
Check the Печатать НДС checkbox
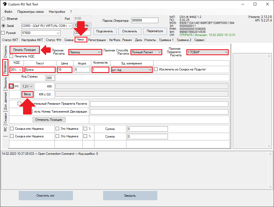pyautogui.click(x=11, y=56)
